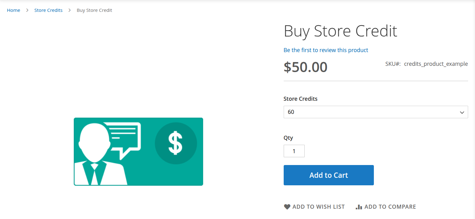Click the heart icon for Add to Wish List
Viewport: 475px width, 219px height.
pos(287,207)
